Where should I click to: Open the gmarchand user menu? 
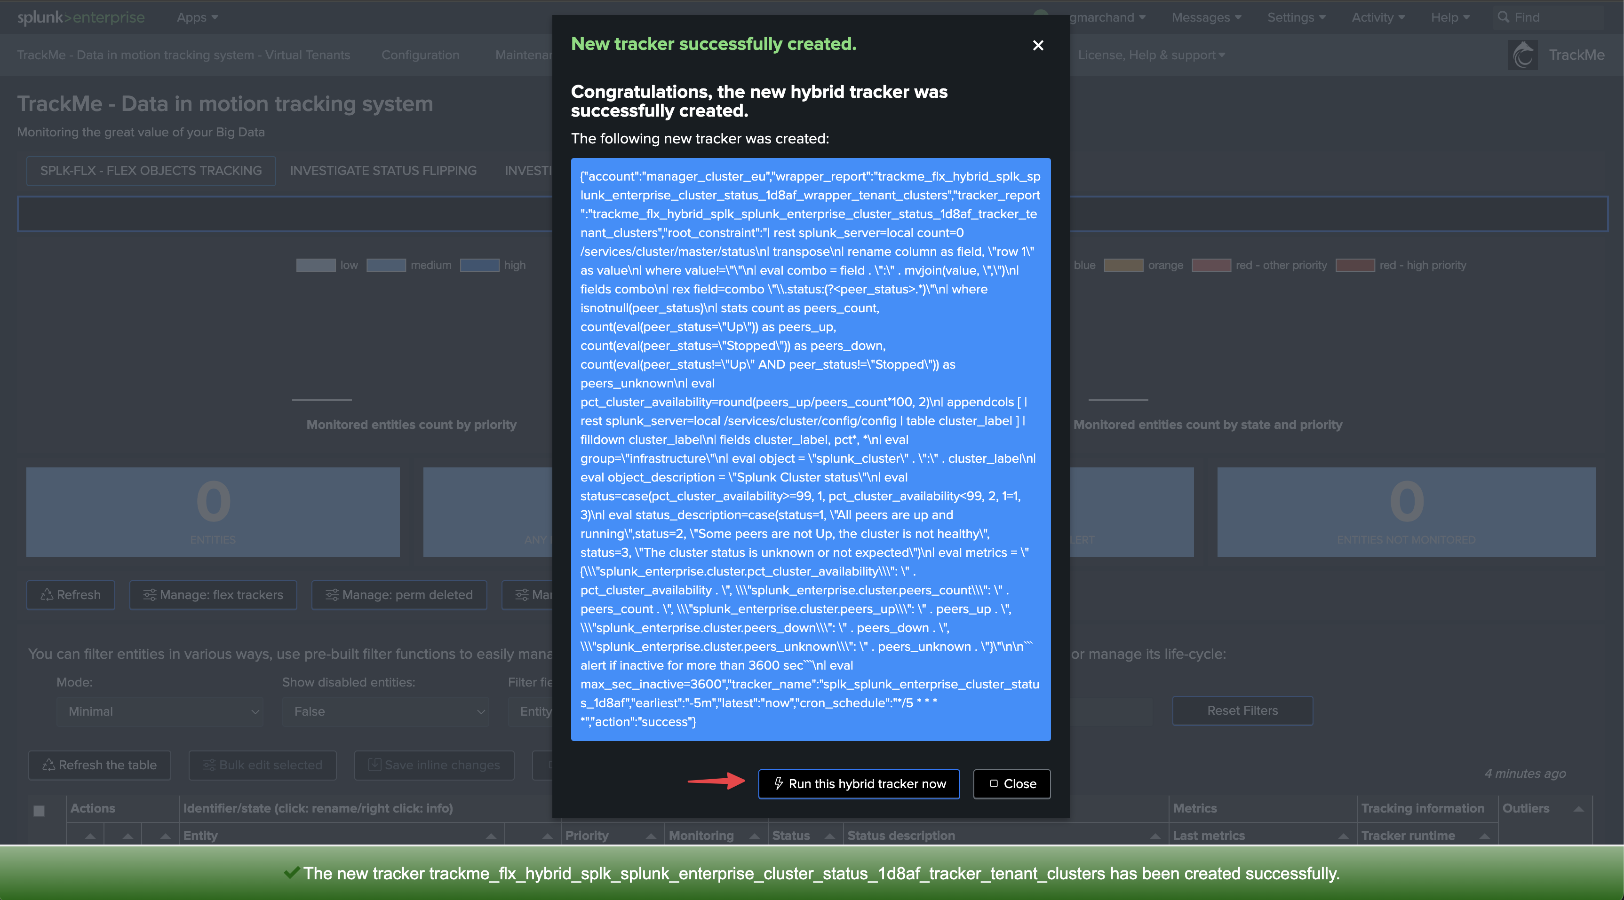tap(1107, 17)
